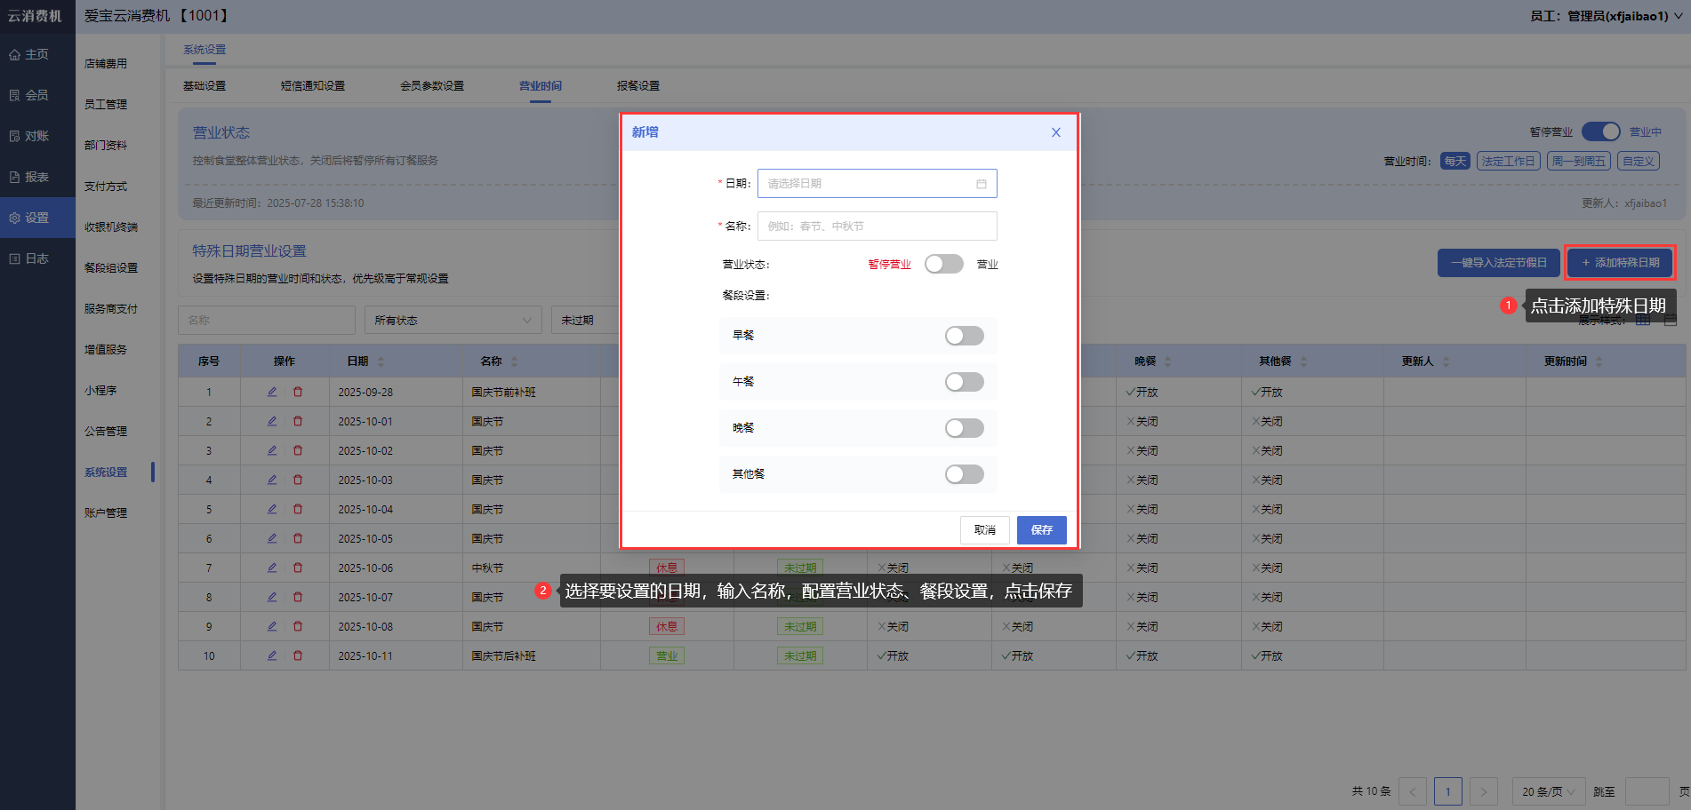The image size is (1691, 810).
Task: Enable the 午餐 meal switch
Action: click(964, 382)
